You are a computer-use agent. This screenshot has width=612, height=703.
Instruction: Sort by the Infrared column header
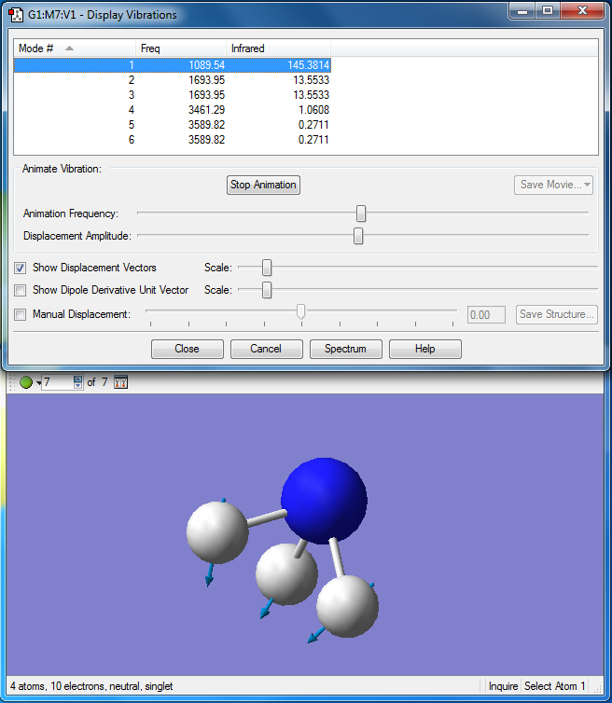click(278, 48)
